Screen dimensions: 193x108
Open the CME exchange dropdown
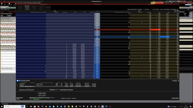[161, 9]
